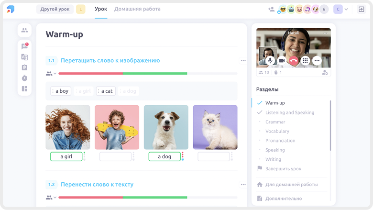Viewport: 373px width, 210px height.
Task: Click empty answer box under cat image
Action: pyautogui.click(x=214, y=156)
